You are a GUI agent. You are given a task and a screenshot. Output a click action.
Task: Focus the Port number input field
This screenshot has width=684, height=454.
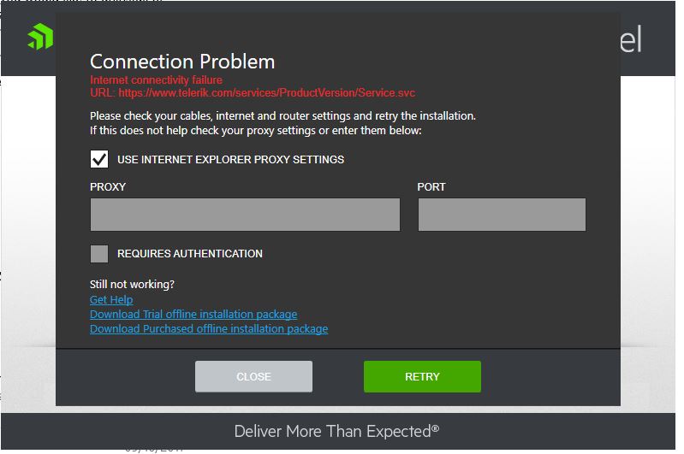[x=502, y=215]
